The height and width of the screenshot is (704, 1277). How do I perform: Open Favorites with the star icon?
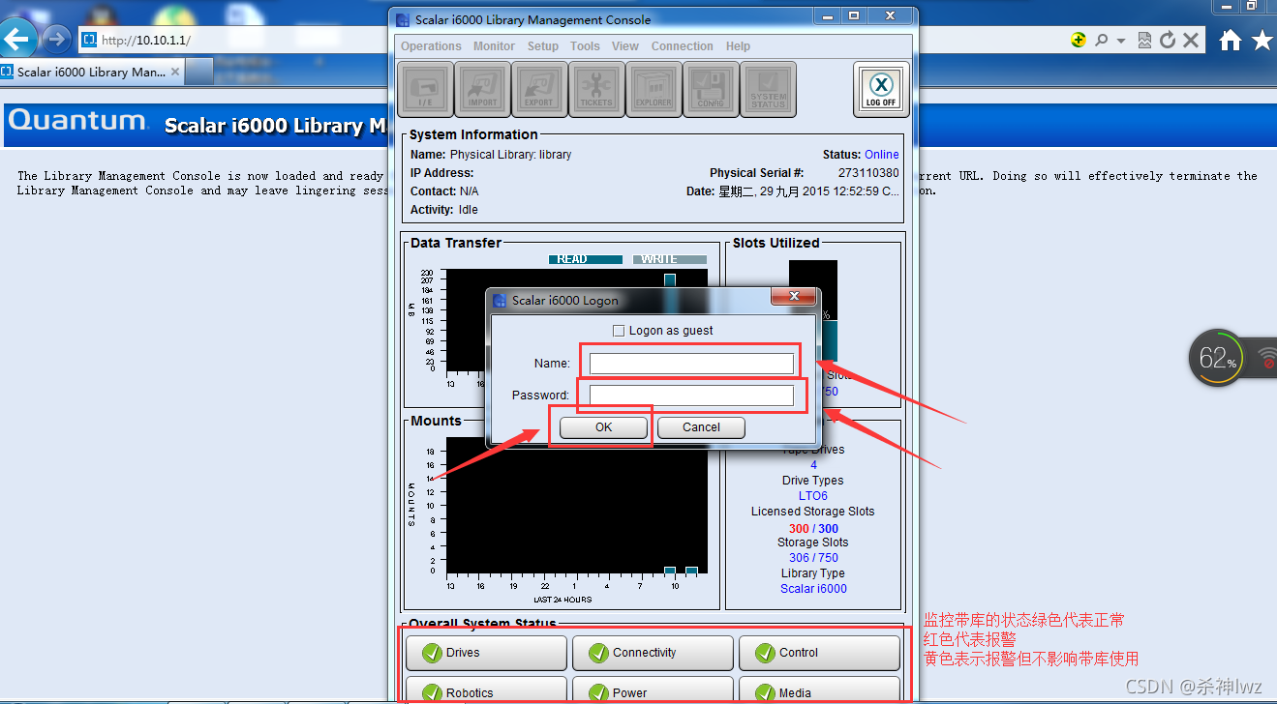(x=1262, y=40)
